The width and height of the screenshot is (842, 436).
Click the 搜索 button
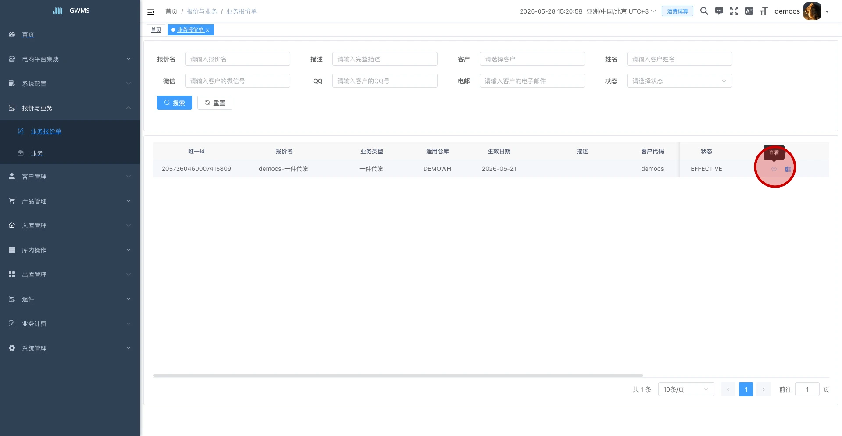click(175, 103)
